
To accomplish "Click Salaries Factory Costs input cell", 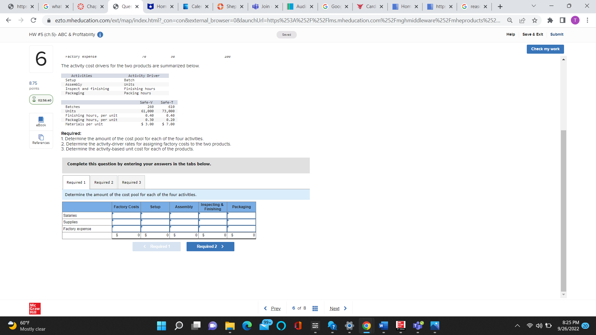I will 126,216.
